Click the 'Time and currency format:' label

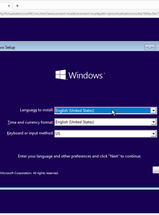tap(30, 122)
